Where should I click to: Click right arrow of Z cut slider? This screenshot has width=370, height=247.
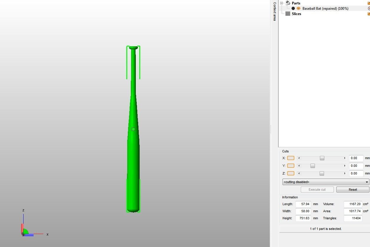[345, 173]
